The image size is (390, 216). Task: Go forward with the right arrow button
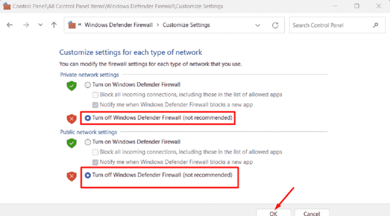26,25
